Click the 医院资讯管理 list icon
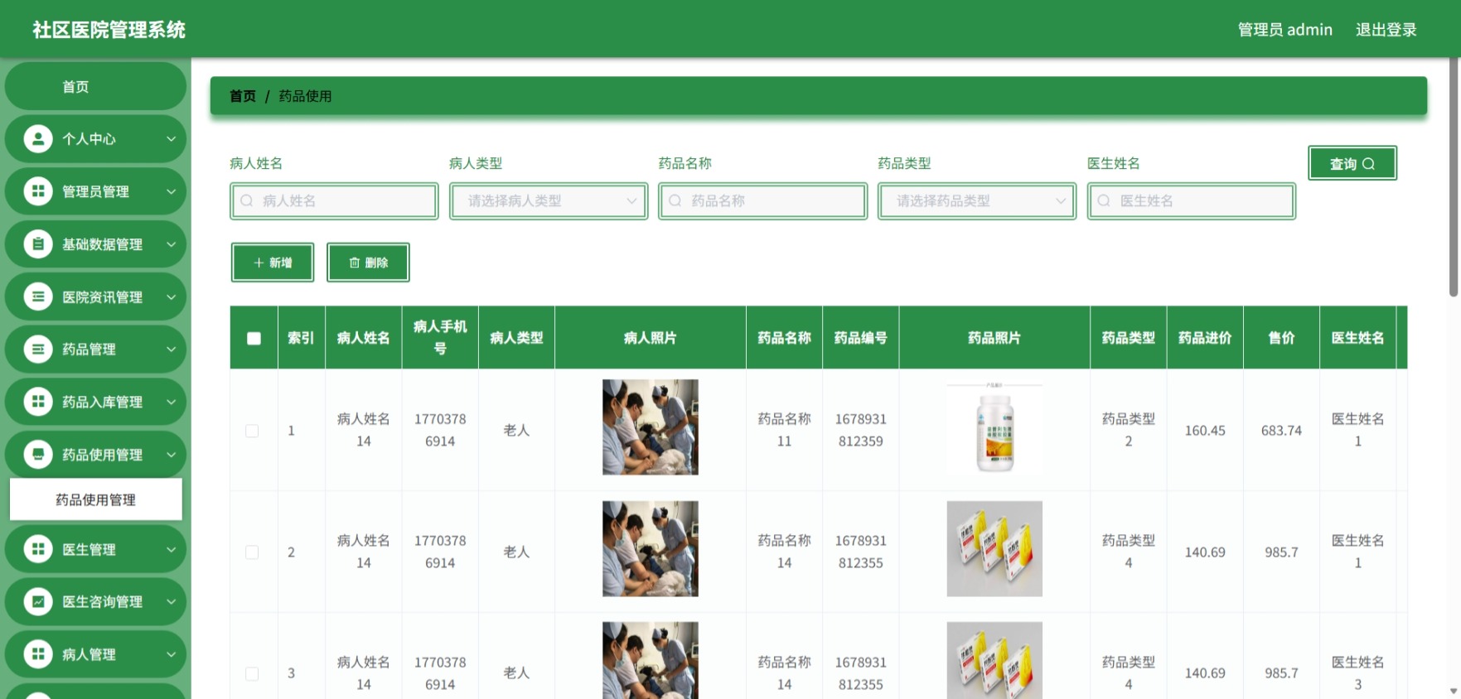 point(37,296)
